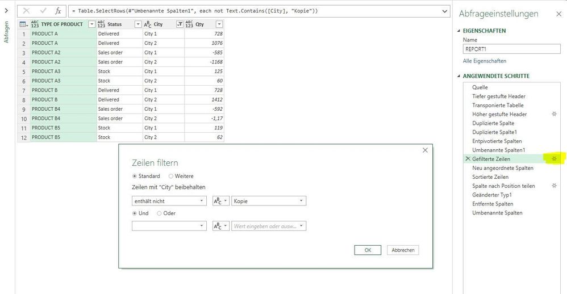Click TYPE OF PRODUCT data type icon
The width and height of the screenshot is (567, 294).
(35, 24)
